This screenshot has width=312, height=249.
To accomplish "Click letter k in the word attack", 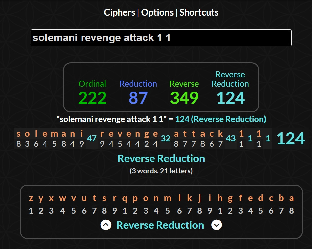I will point(220,134).
